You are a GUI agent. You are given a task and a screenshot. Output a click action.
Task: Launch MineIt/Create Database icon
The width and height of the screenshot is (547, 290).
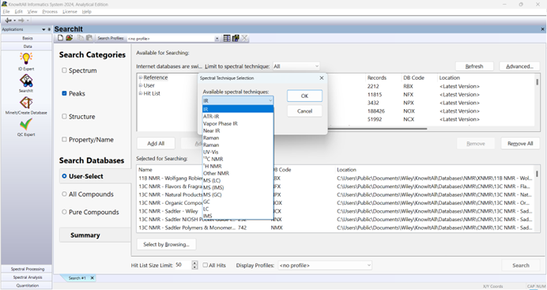(26, 103)
